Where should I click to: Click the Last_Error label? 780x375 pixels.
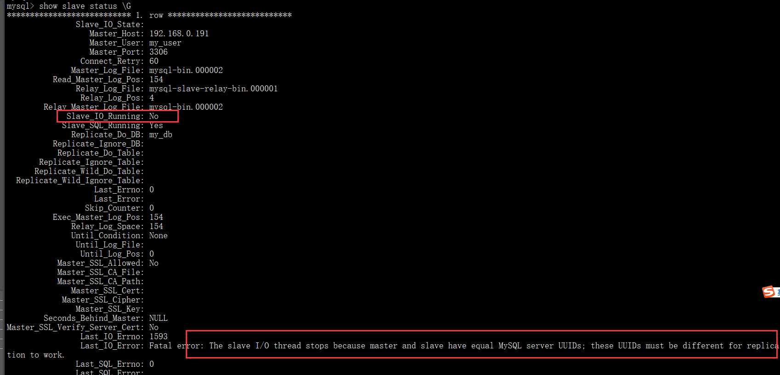tap(119, 199)
